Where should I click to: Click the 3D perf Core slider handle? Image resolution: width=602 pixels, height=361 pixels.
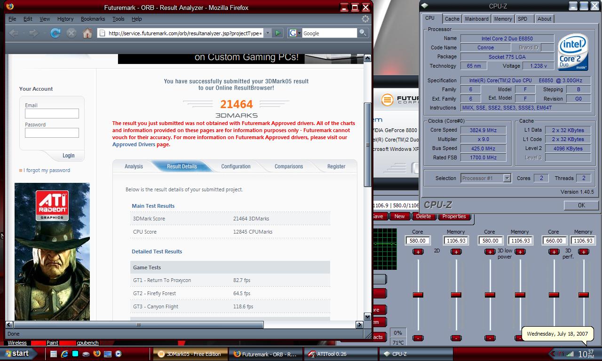pyautogui.click(x=554, y=295)
